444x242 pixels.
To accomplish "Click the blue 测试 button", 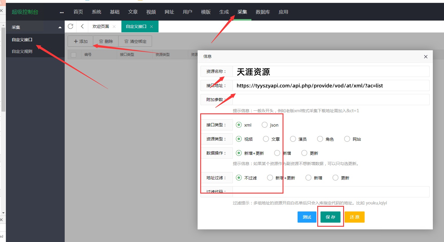I will pos(307,217).
